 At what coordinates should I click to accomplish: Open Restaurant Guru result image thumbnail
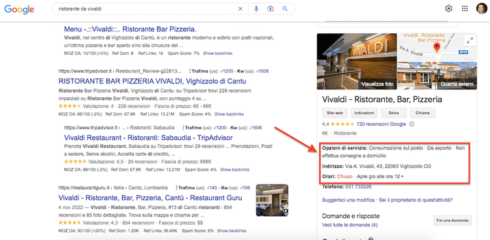[x=272, y=200]
